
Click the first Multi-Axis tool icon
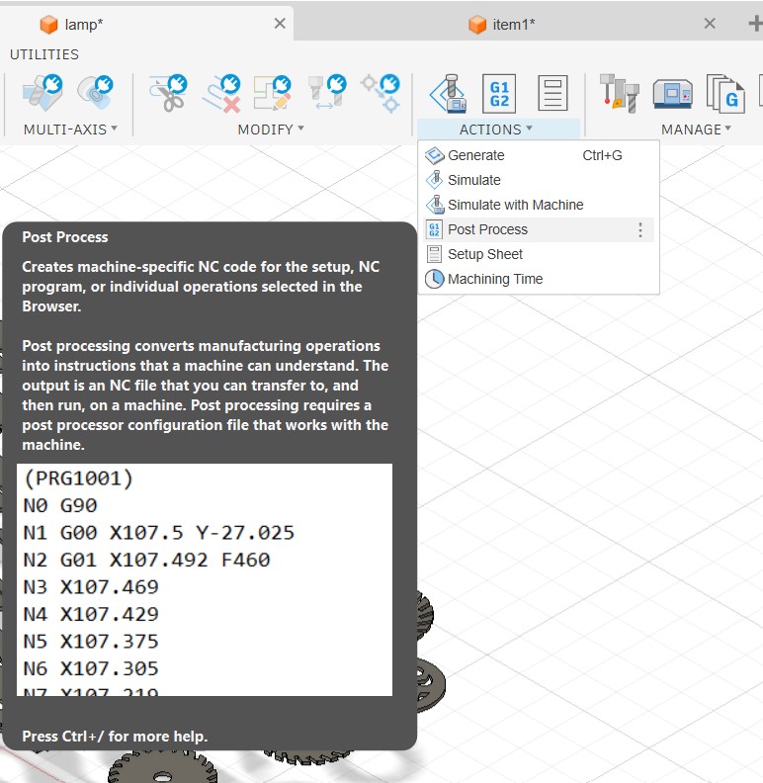click(42, 92)
